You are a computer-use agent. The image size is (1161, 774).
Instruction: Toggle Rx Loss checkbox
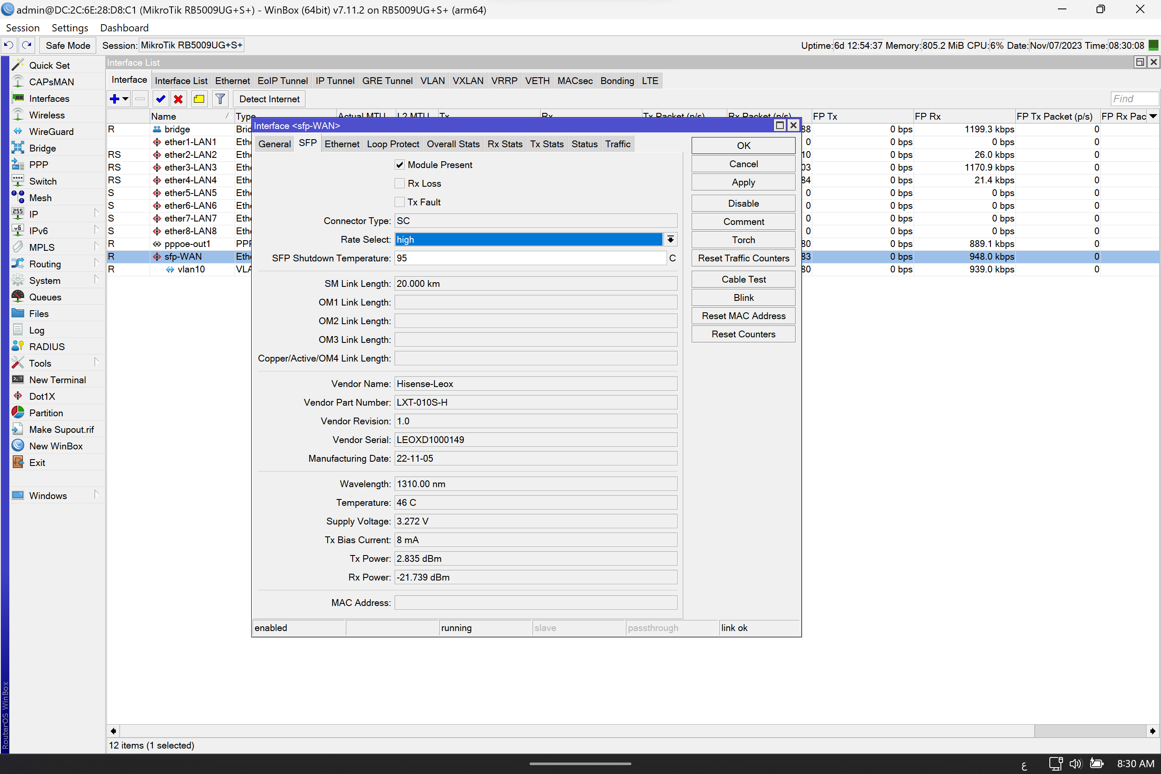(x=400, y=183)
